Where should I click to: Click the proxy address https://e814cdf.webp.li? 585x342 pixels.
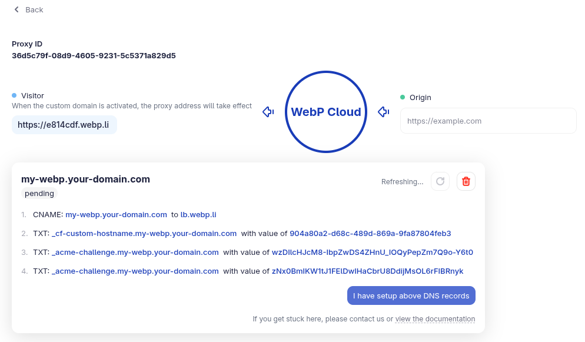64,125
